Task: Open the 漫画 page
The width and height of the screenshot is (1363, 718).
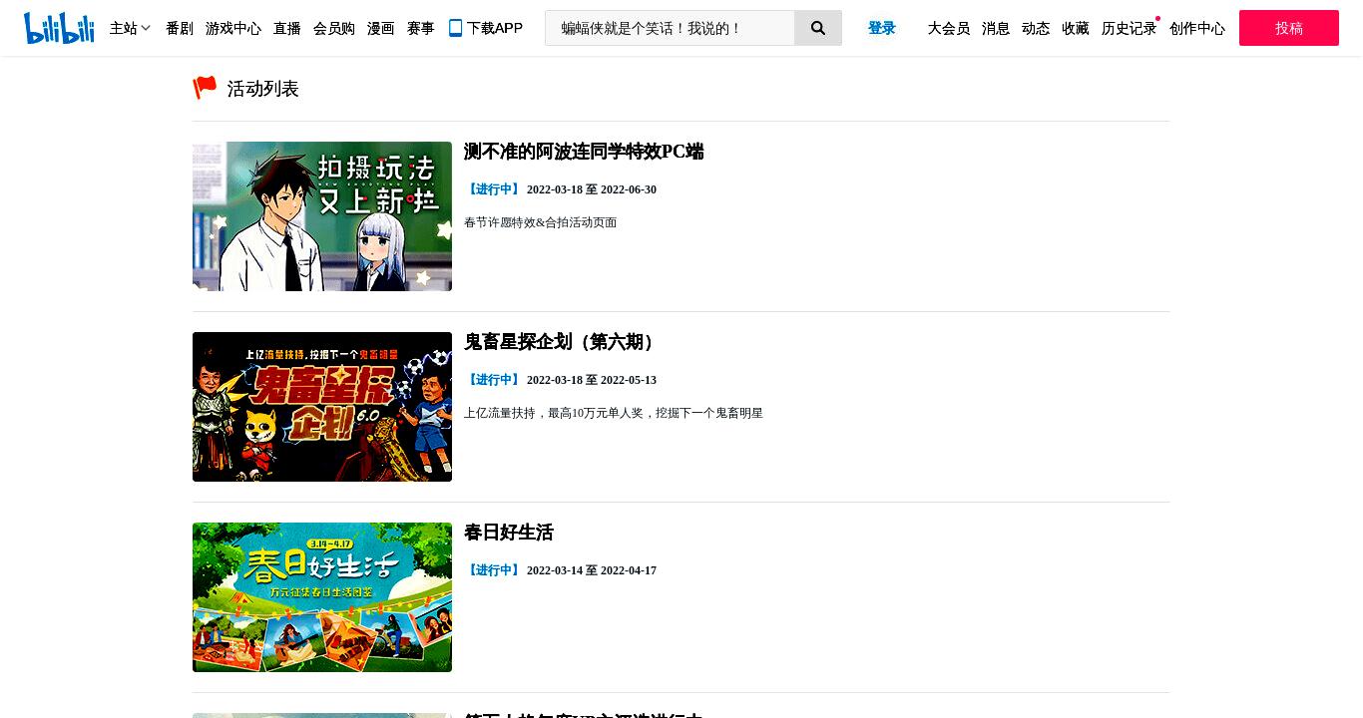Action: (381, 28)
